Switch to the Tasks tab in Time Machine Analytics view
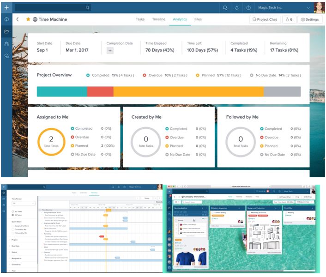This screenshot has width=326, height=277. point(140,19)
